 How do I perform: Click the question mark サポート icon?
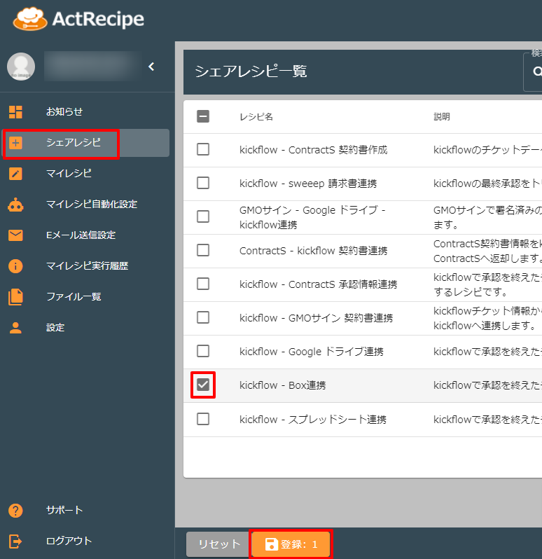click(15, 511)
